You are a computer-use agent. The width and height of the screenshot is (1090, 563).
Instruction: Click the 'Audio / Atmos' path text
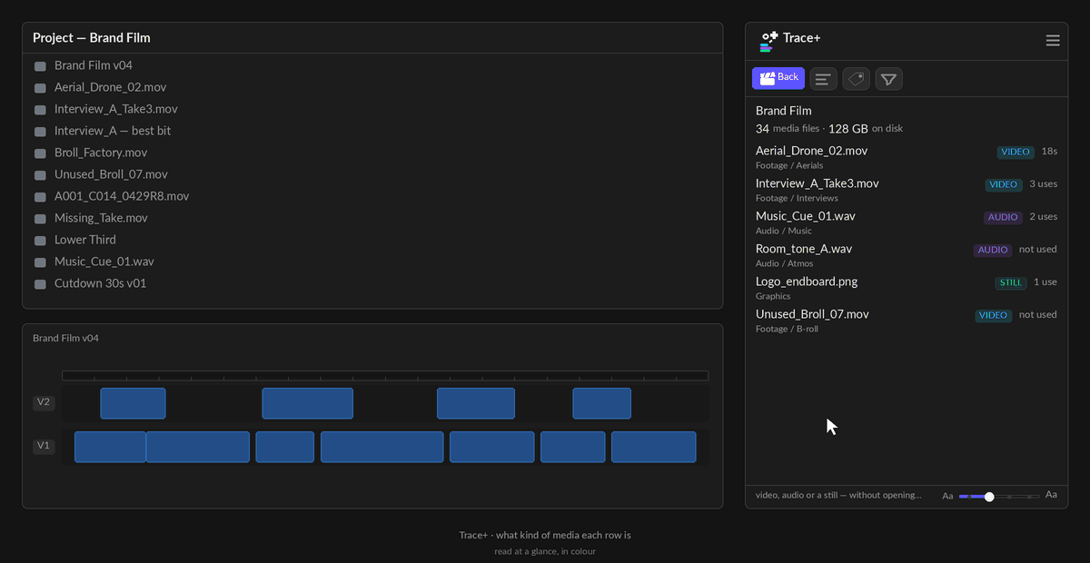pos(785,264)
